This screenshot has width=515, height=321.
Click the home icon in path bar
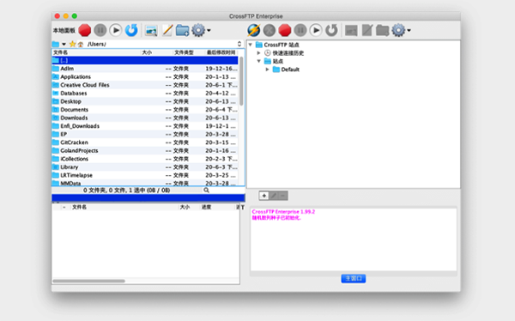[81, 44]
